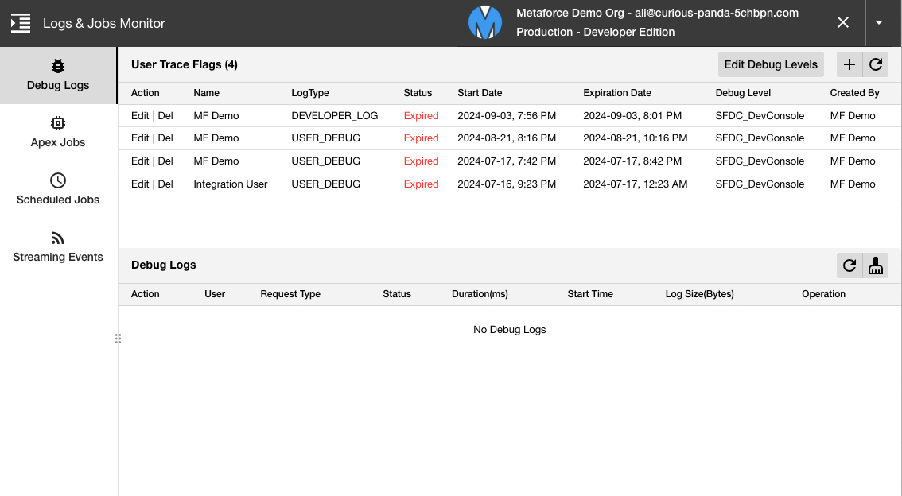Click the LogType column header
This screenshot has height=496, width=902.
(310, 93)
